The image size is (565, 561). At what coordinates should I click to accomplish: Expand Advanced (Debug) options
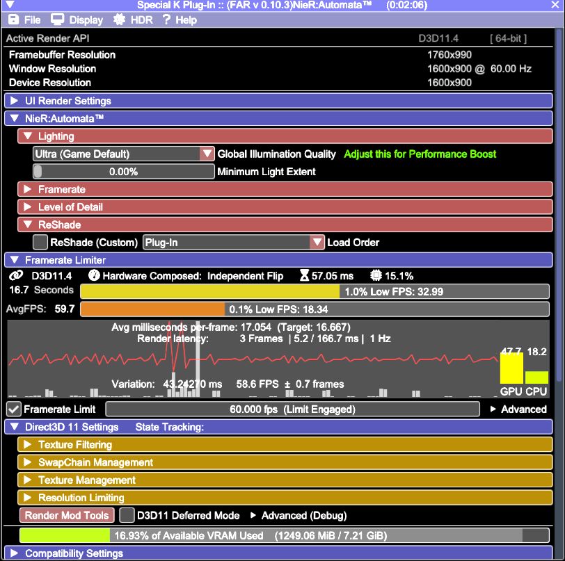click(x=299, y=515)
